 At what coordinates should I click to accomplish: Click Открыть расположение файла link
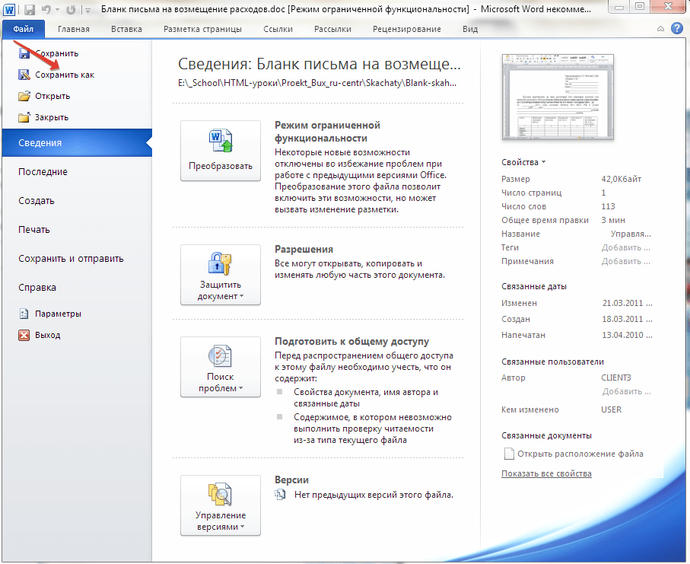[580, 454]
